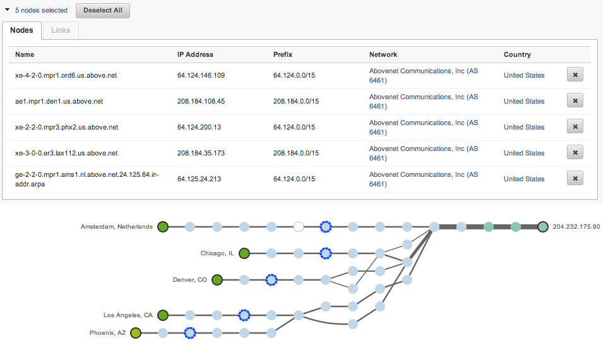Click the Los Angeles, CA source node
This screenshot has width=613, height=357.
click(x=163, y=315)
